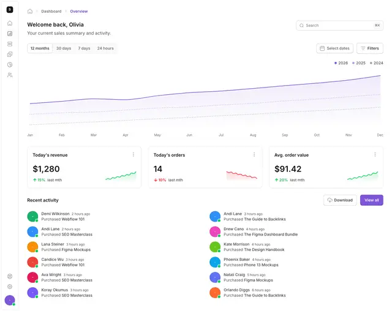Click the breadcrumb home icon
This screenshot has height=311, width=392.
coord(30,11)
